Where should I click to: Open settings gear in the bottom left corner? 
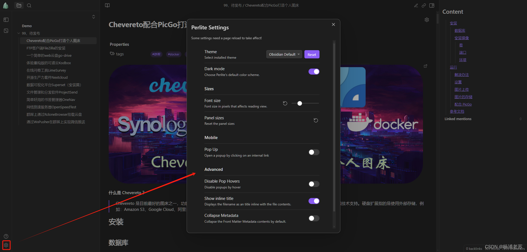pos(6,245)
